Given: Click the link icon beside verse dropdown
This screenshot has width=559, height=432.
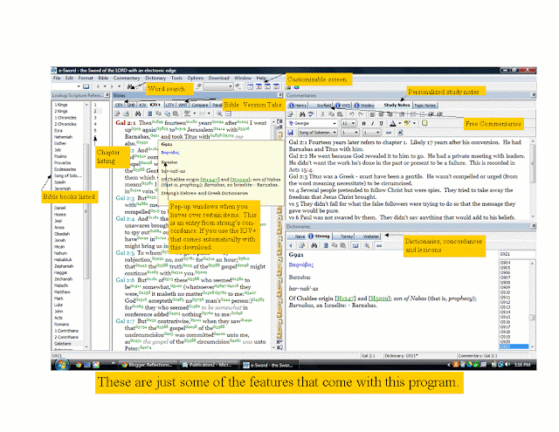Looking at the screenshot, I should (389, 133).
